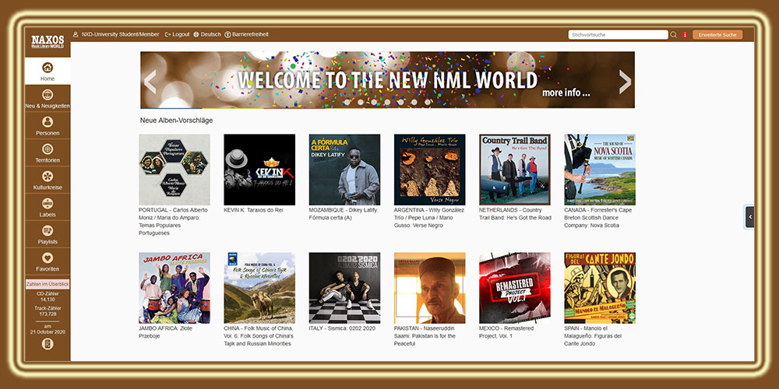Screen dimensions: 779x389
Task: Open the Country Trail Band album cover
Action: (x=514, y=170)
